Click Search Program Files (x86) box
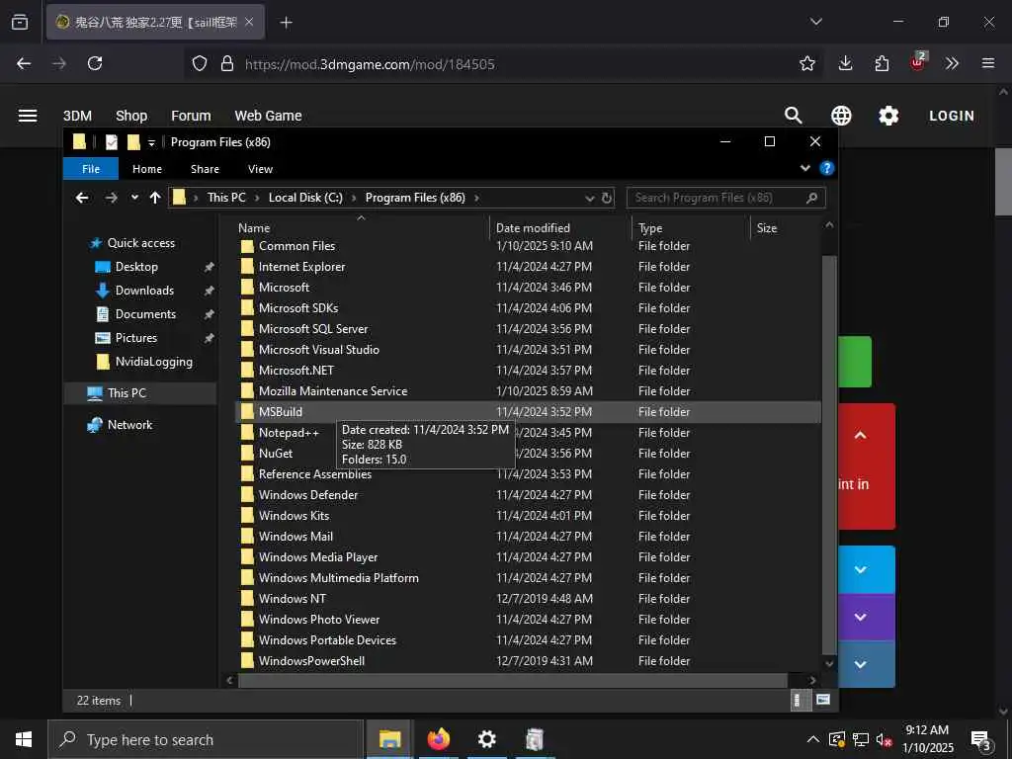The image size is (1012, 759). pyautogui.click(x=725, y=198)
